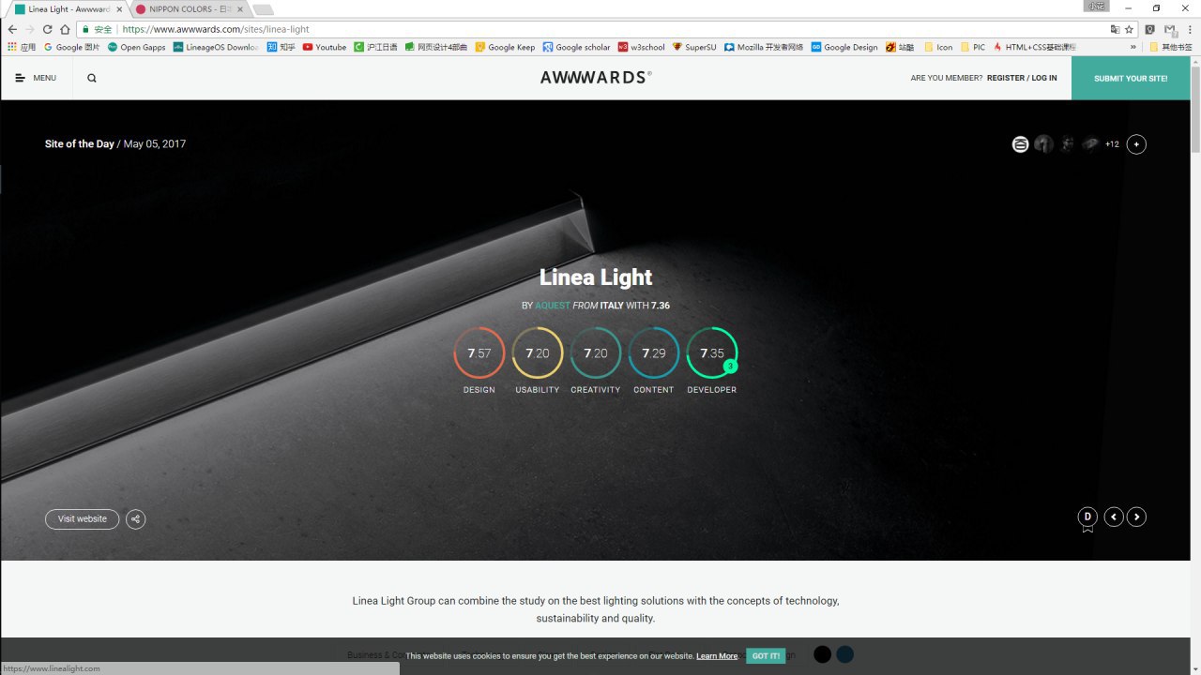Viewport: 1201px width, 675px height.
Task: Select the black color swatch
Action: [x=823, y=654]
